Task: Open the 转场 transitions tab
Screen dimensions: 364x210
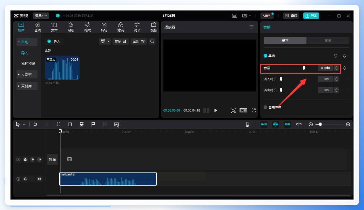Action: coord(104,27)
